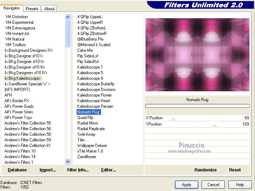255x191 pixels.
Task: Select &<Background Designers IV> category
Action: point(29,50)
